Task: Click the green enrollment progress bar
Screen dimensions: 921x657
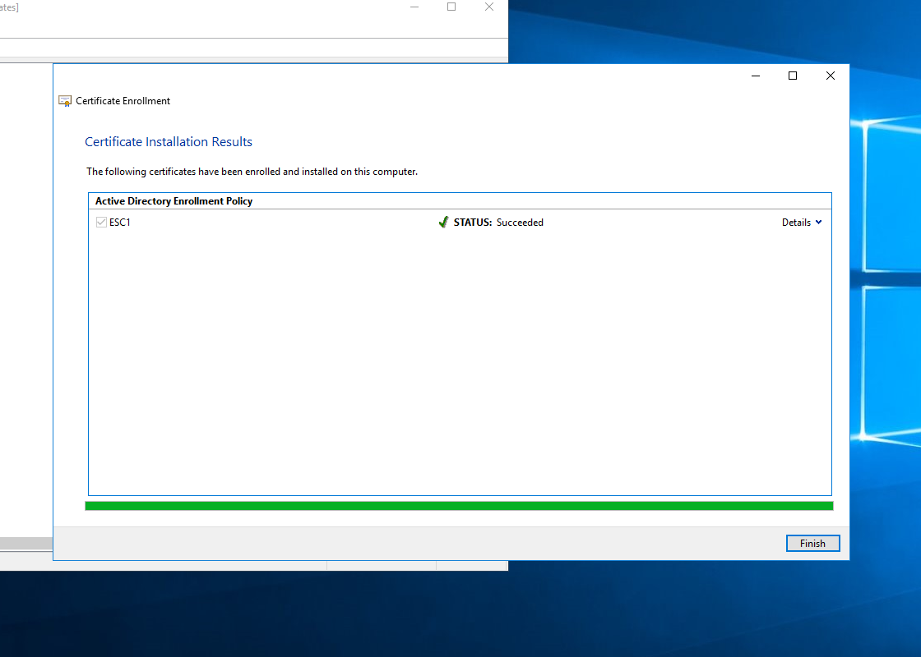Action: point(460,506)
